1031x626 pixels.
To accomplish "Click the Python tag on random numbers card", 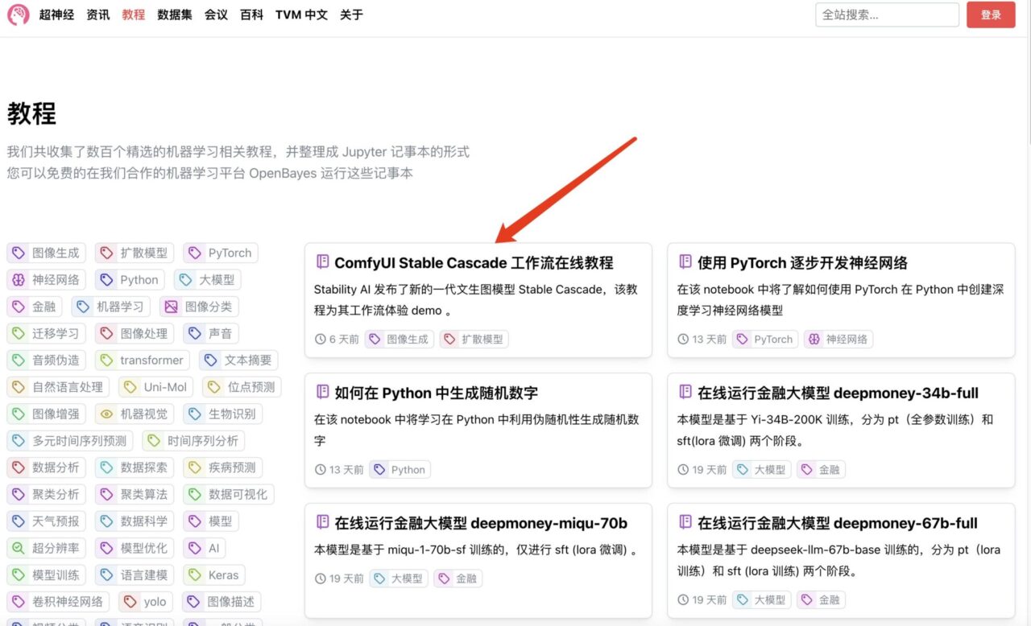I will tap(400, 470).
